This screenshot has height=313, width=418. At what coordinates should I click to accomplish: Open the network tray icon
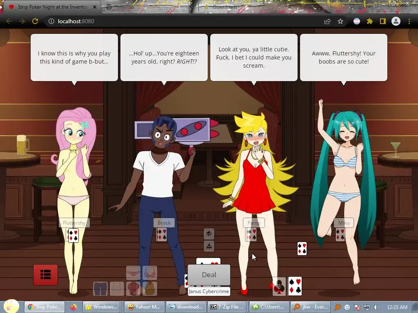coord(367,307)
